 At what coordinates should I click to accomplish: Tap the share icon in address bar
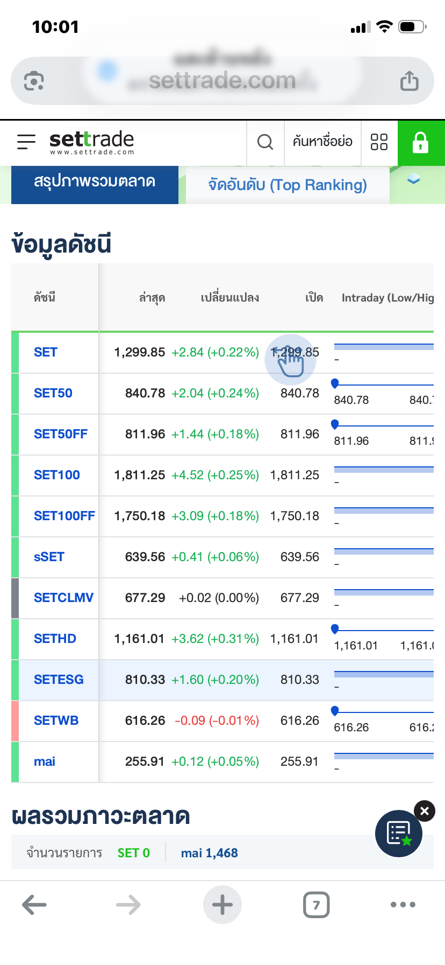tap(409, 81)
